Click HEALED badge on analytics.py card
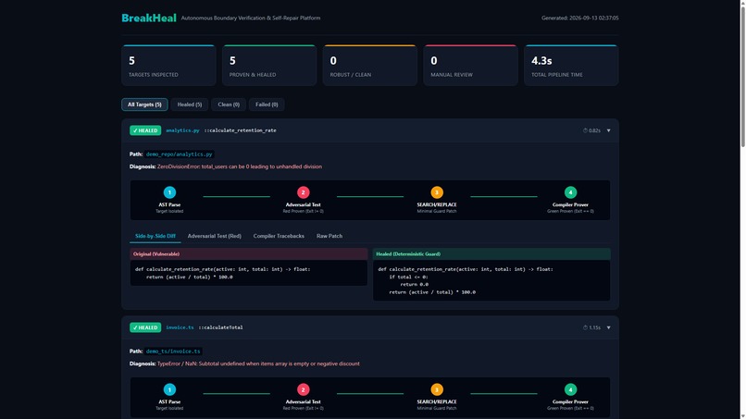746x419 pixels. 145,130
